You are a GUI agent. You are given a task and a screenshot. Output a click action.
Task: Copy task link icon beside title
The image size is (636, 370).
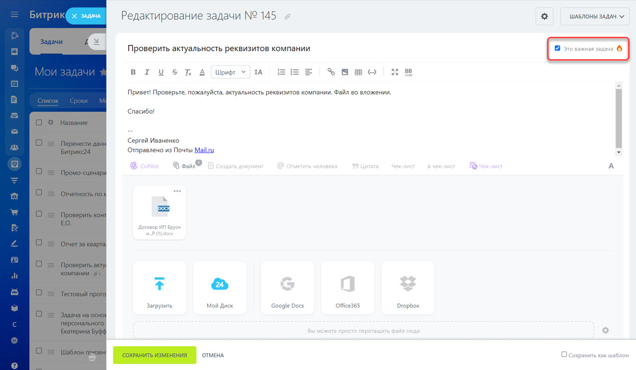(287, 16)
